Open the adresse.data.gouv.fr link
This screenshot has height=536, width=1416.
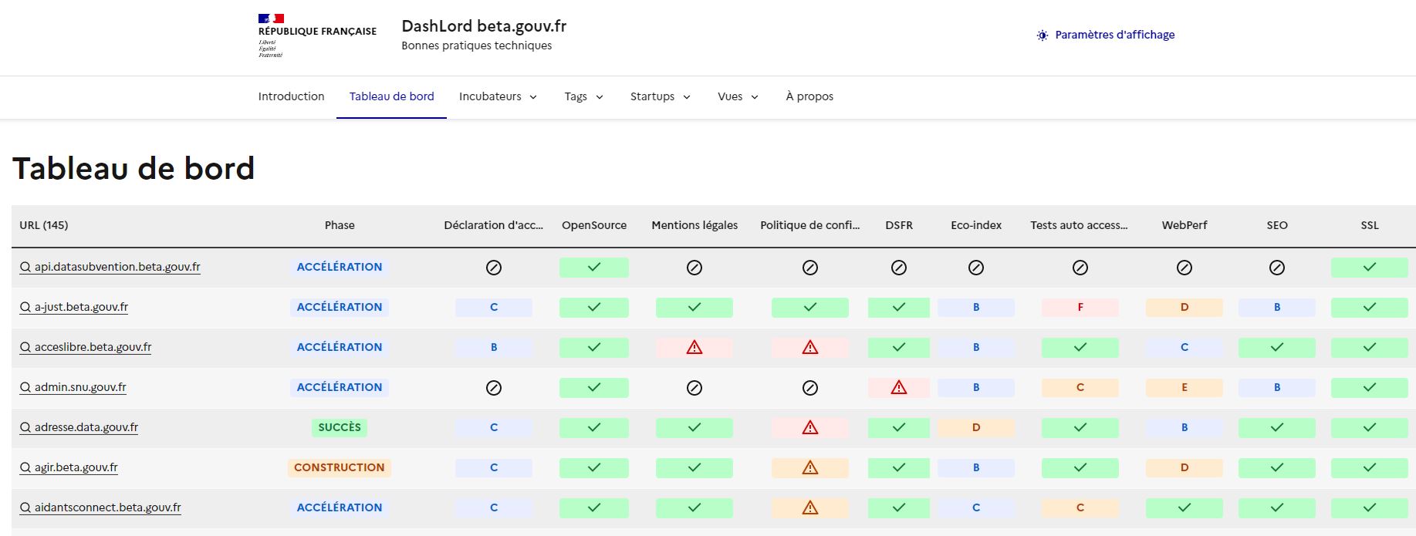click(x=79, y=428)
